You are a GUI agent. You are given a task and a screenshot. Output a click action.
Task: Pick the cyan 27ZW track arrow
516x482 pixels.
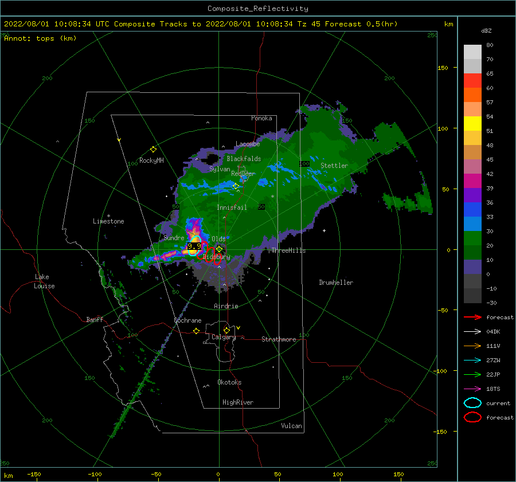tap(472, 360)
